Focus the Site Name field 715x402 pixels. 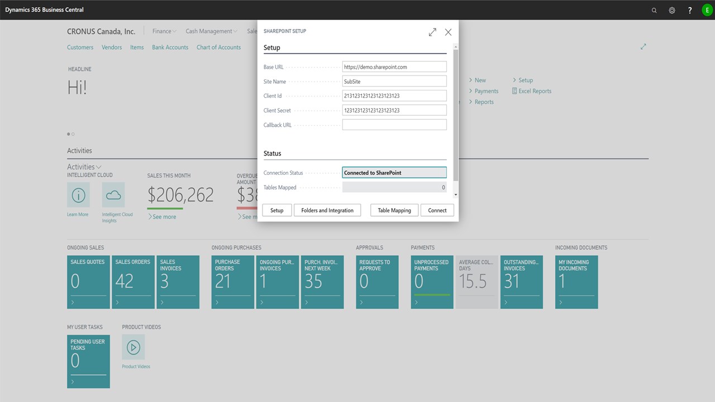coord(394,82)
